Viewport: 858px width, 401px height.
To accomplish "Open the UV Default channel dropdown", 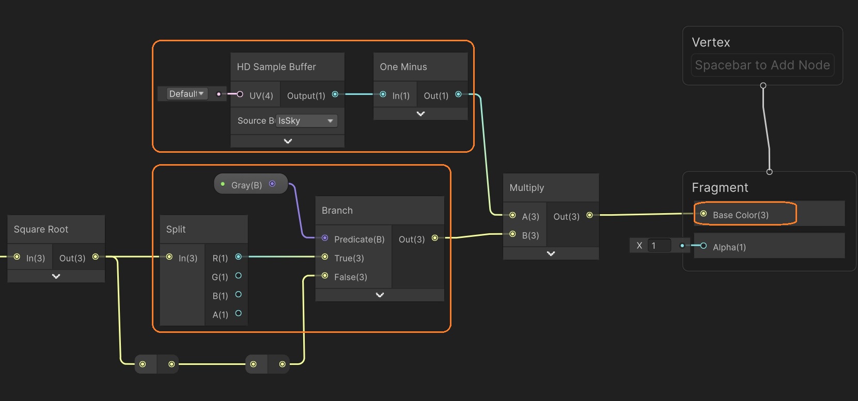I will (x=187, y=94).
